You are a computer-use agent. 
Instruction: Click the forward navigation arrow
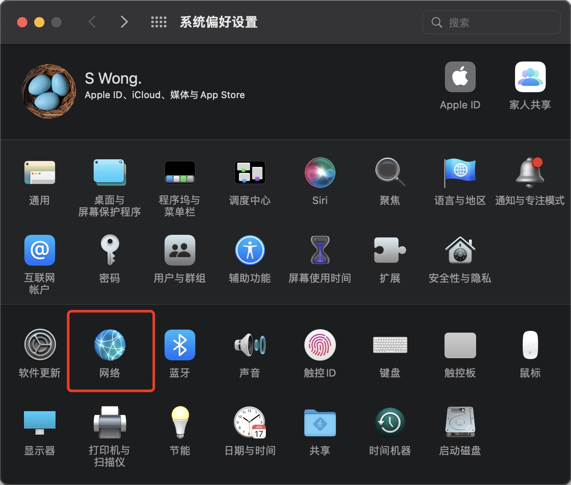pos(124,22)
